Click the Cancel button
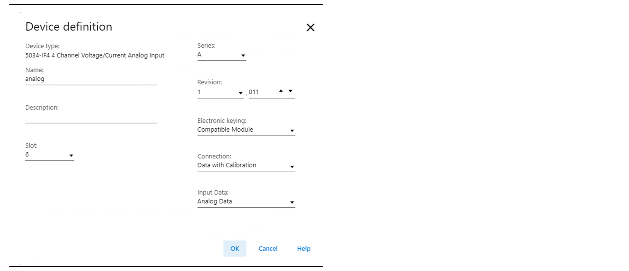The image size is (629, 271). click(x=268, y=249)
